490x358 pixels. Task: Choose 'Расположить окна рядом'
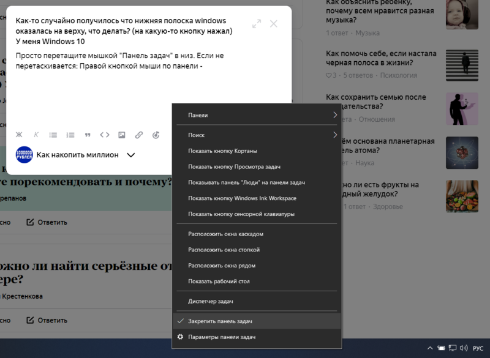tap(257, 266)
